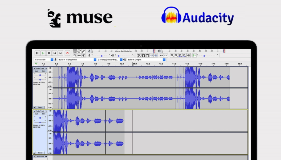Adjust the lower track's gain slider

pyautogui.click(x=40, y=118)
